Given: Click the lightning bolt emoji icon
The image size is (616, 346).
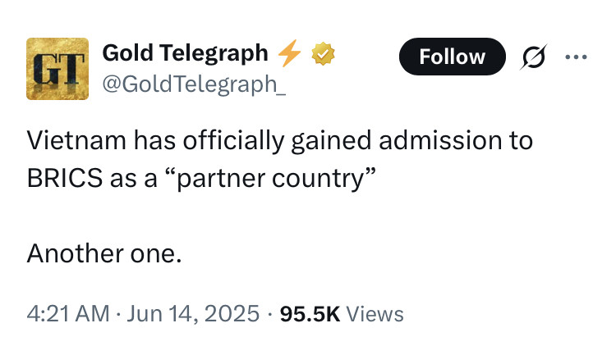Looking at the screenshot, I should [x=288, y=54].
